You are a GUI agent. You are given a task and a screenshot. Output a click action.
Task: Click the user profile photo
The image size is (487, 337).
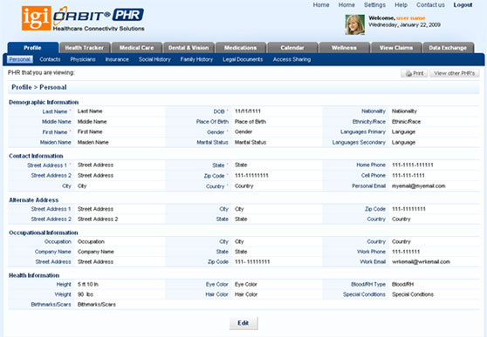coord(355,24)
